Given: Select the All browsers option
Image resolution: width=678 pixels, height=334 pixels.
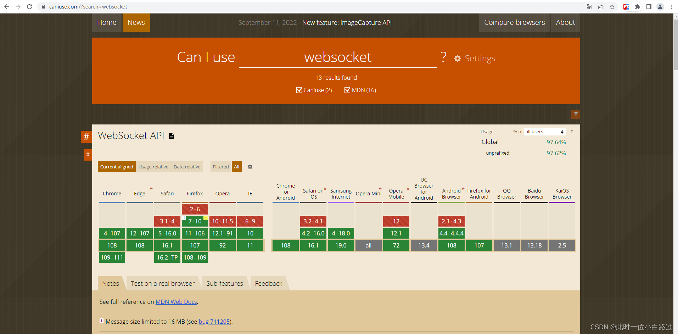Looking at the screenshot, I should click(237, 167).
